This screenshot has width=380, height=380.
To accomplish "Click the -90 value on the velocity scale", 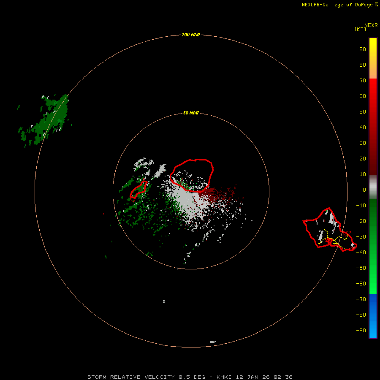I will pos(361,331).
